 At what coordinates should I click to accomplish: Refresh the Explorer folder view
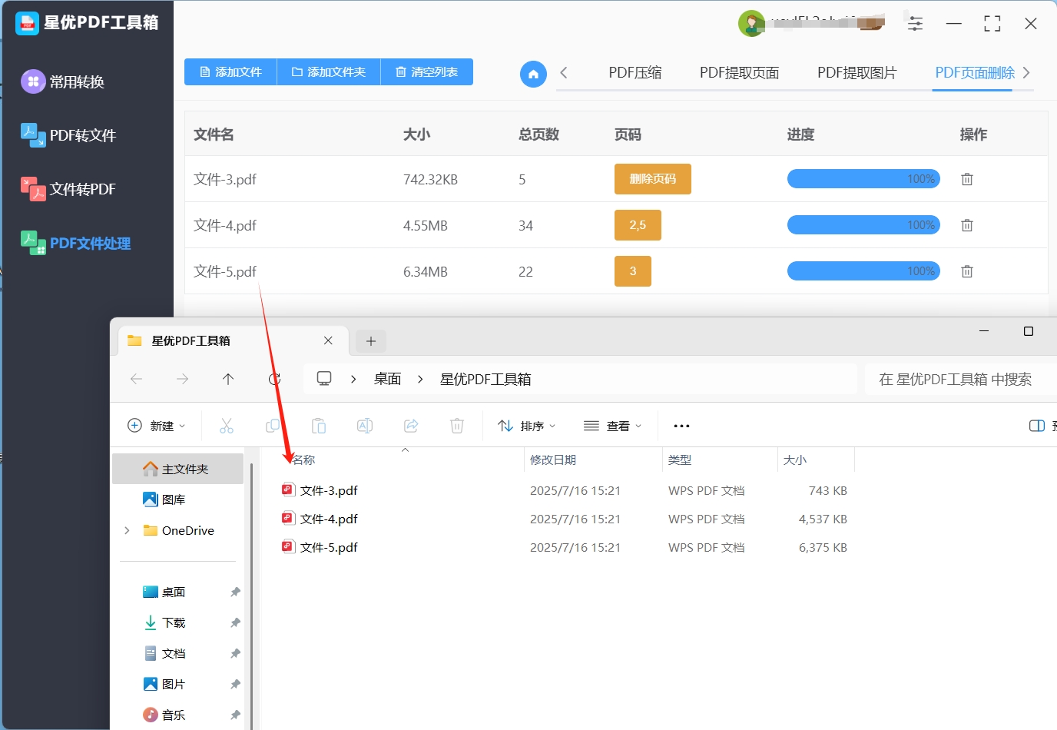coord(274,379)
